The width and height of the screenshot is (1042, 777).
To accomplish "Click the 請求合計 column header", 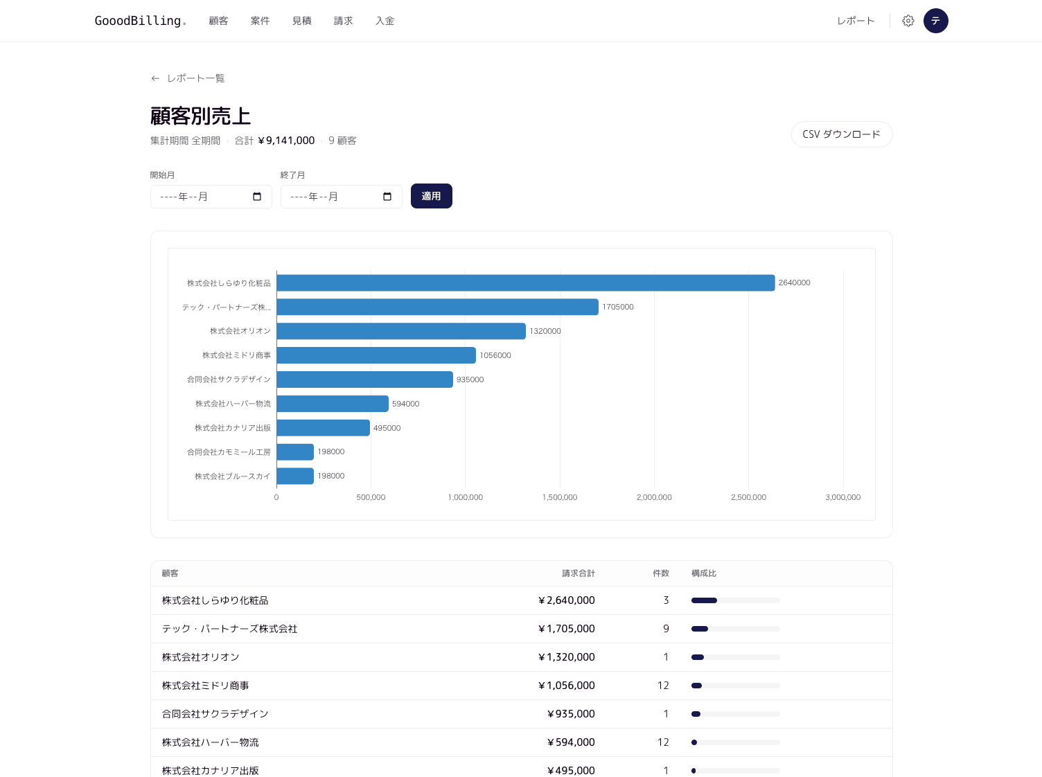I will [579, 573].
